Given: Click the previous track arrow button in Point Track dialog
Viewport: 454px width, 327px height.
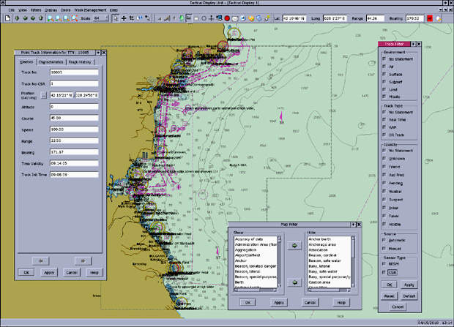Looking at the screenshot, I should point(40,260).
